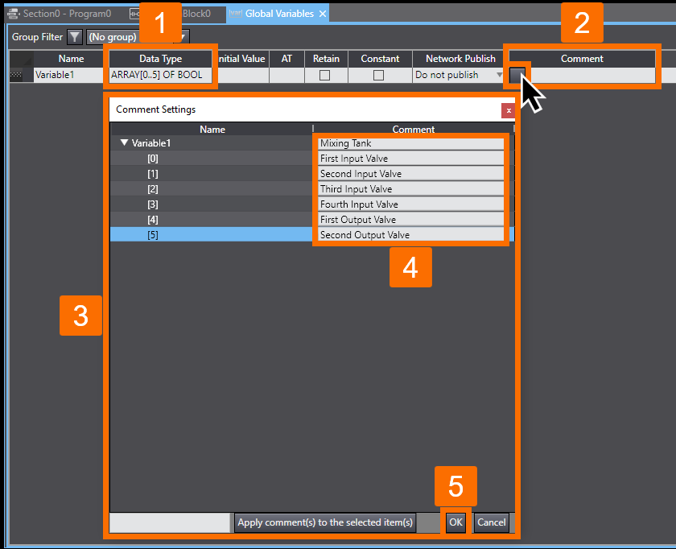Check the Constant checkbox for Variable1
Image resolution: width=676 pixels, height=549 pixels.
[378, 75]
